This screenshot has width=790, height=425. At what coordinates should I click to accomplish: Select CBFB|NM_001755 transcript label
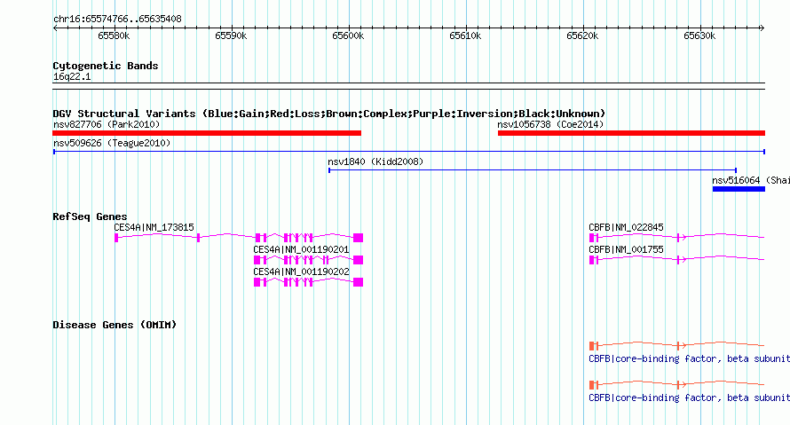627,249
